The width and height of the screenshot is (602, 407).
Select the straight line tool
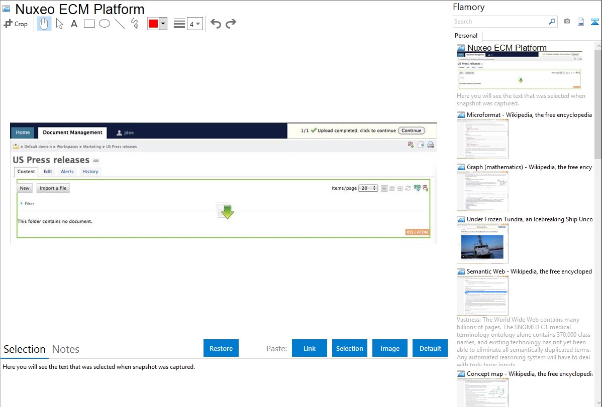(x=120, y=24)
